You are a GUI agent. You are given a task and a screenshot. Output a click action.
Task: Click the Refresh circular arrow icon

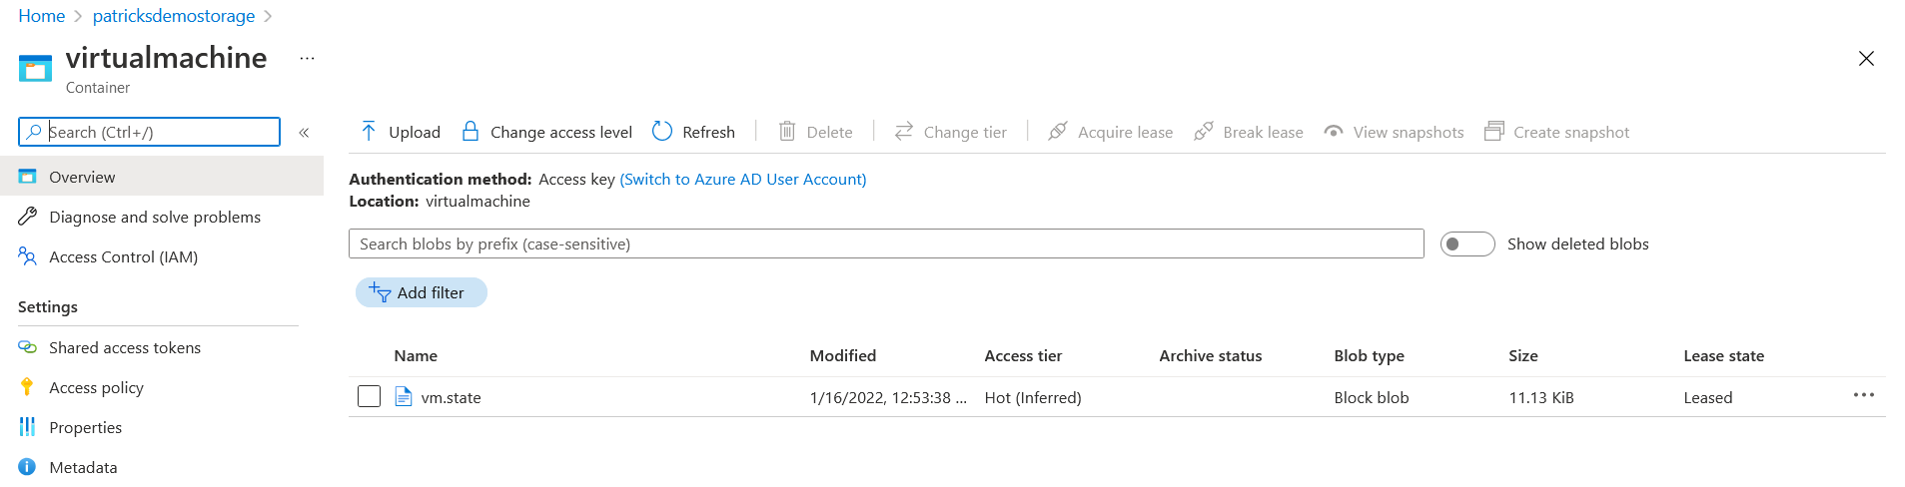(x=662, y=132)
